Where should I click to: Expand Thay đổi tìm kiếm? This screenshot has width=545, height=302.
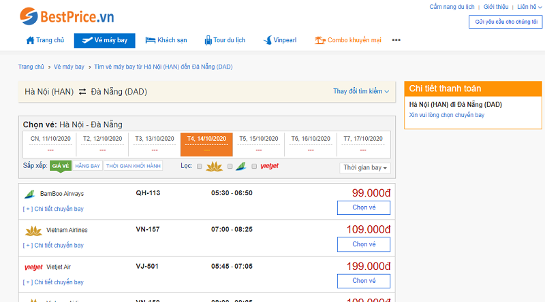[361, 91]
